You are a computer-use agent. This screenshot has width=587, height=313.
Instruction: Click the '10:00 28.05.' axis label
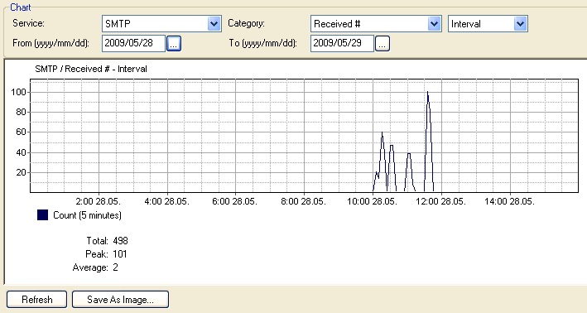pos(372,201)
